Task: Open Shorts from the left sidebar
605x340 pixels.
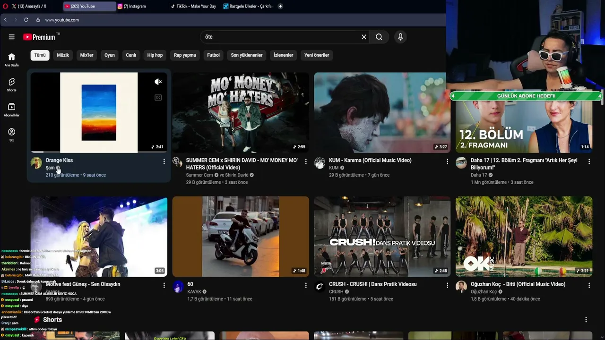Action: [12, 85]
